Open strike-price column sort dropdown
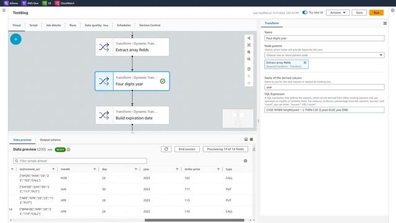Screen dimensions: 396x223 click(x=218, y=169)
